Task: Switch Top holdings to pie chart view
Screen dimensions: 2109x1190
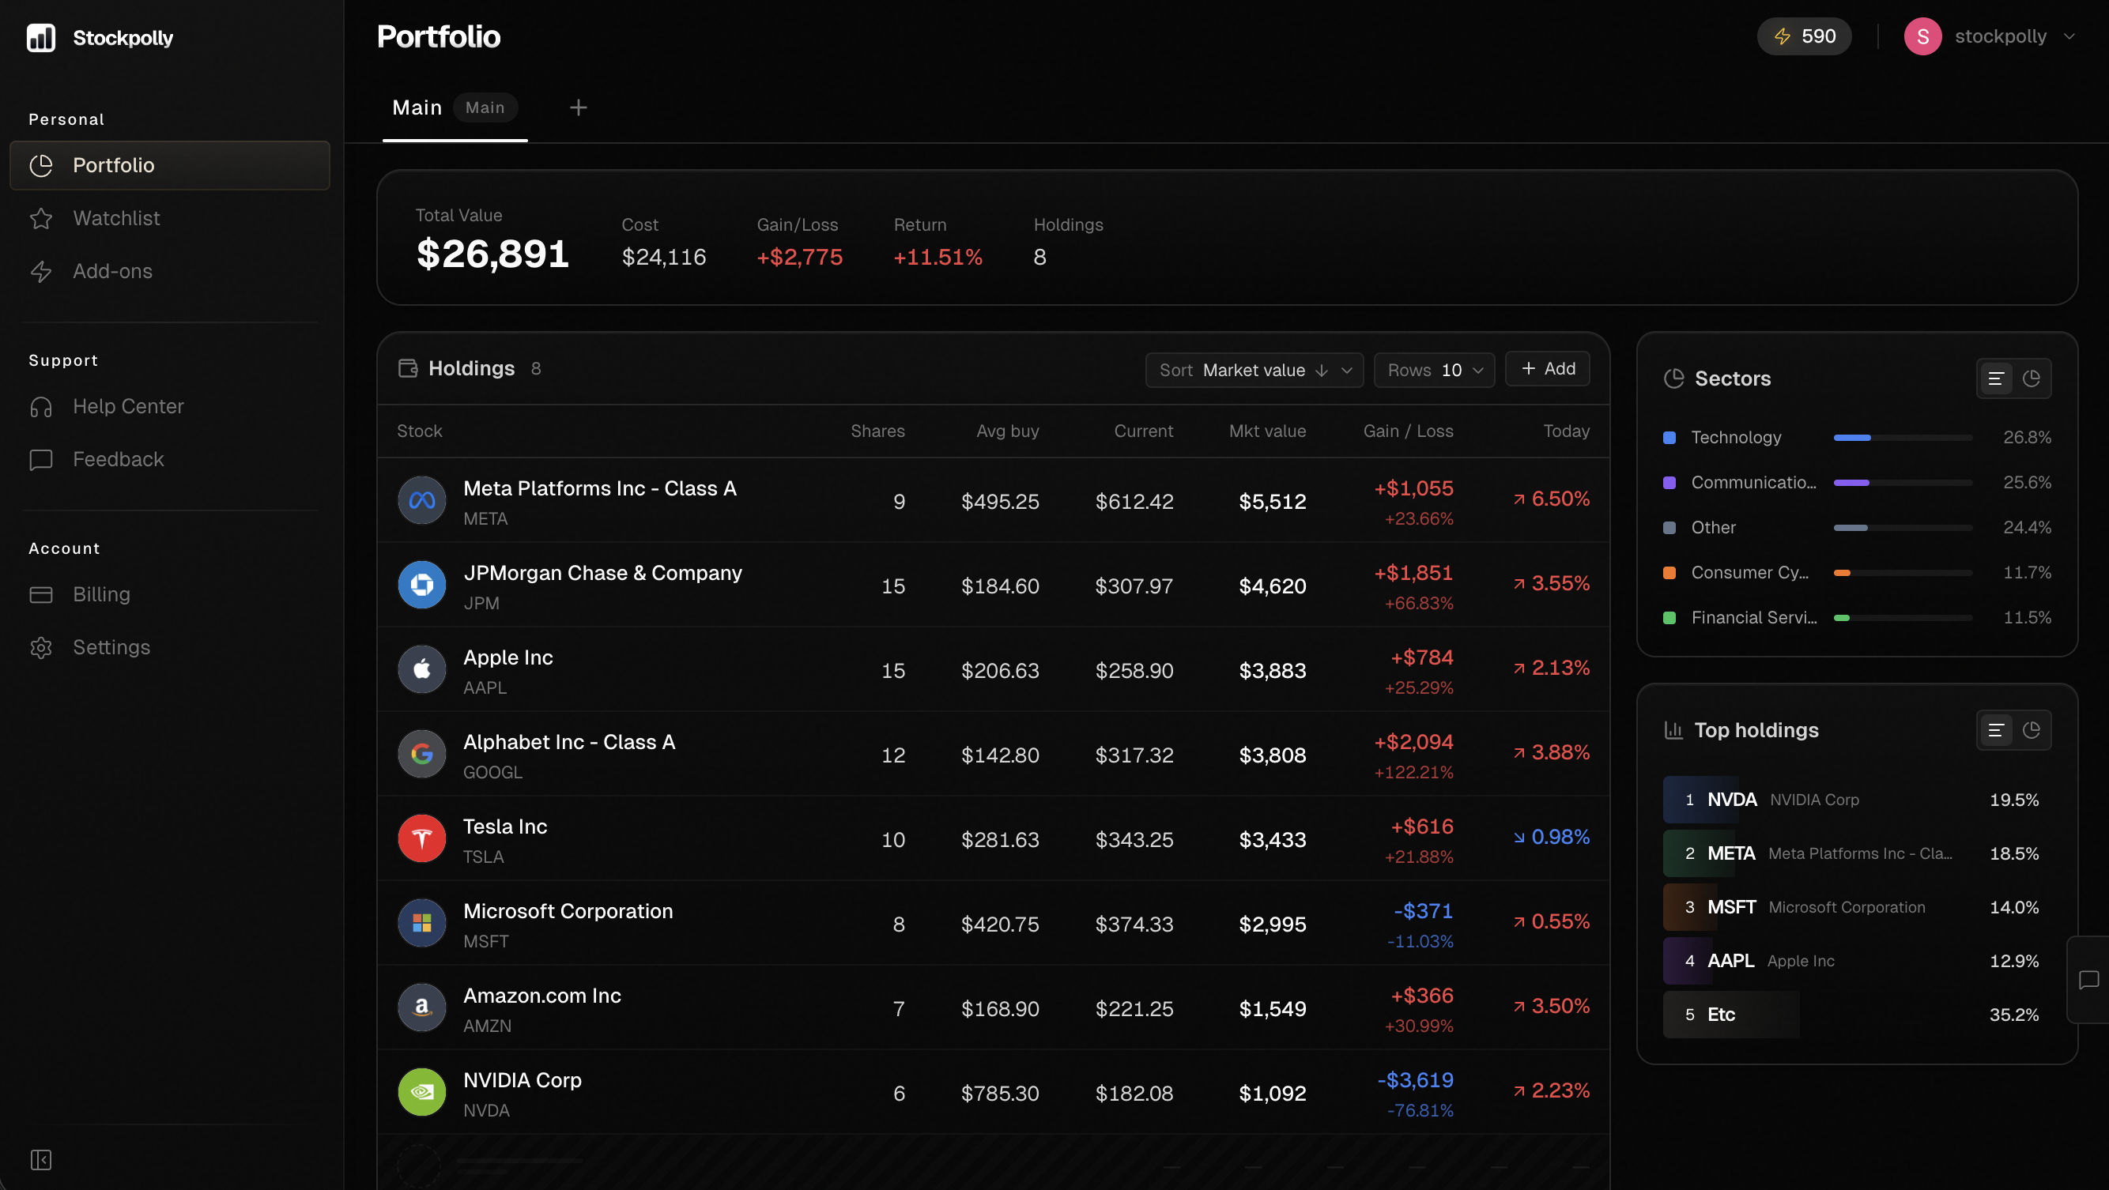Action: click(x=2032, y=730)
